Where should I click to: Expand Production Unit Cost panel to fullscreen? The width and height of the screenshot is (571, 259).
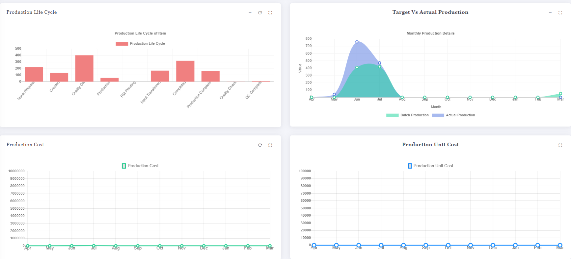[560, 145]
